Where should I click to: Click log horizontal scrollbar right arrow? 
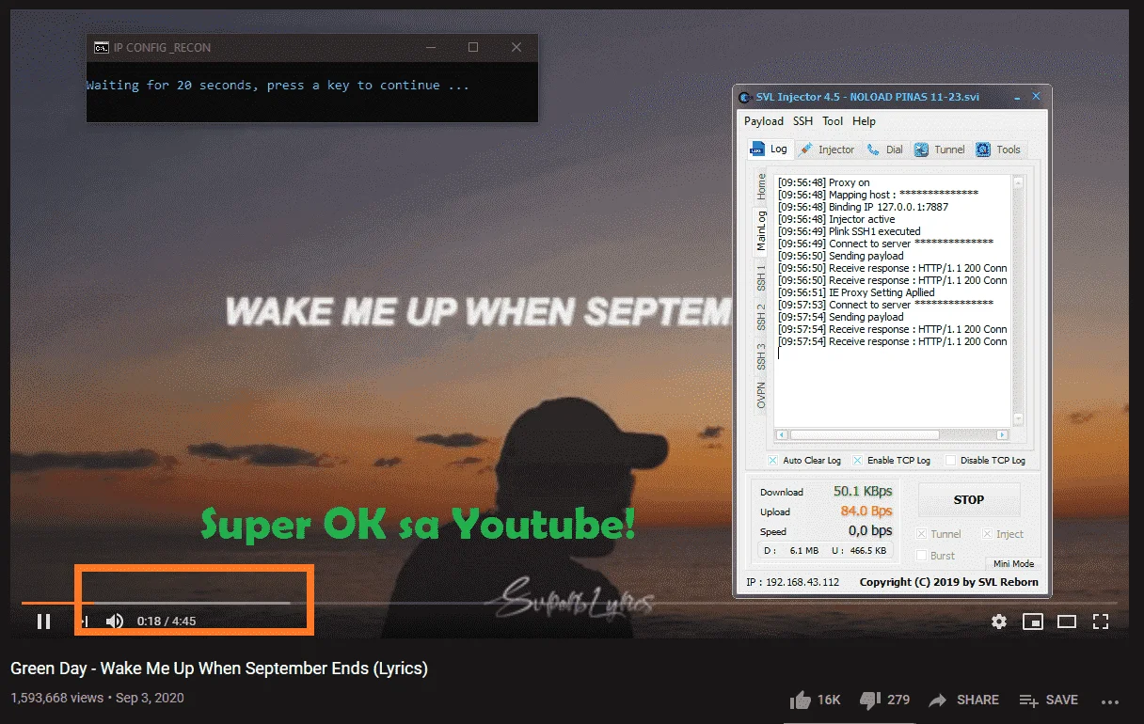coord(1003,435)
